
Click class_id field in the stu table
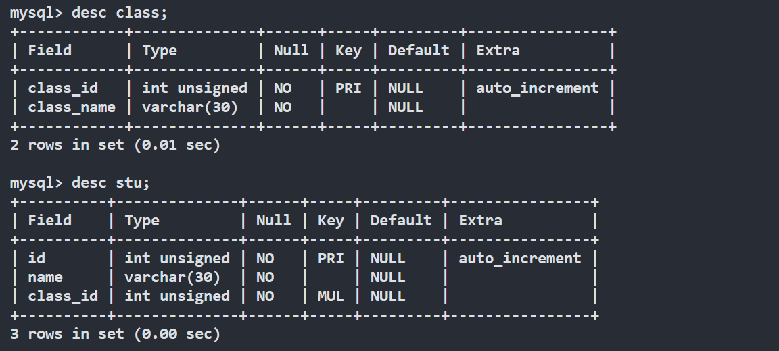63,296
